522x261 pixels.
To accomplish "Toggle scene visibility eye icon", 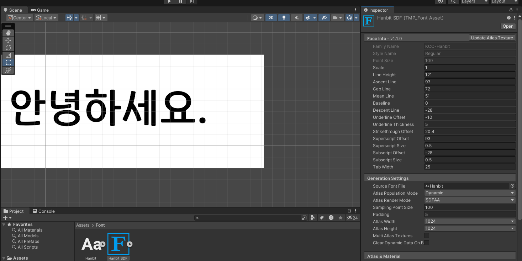I will pyautogui.click(x=324, y=18).
